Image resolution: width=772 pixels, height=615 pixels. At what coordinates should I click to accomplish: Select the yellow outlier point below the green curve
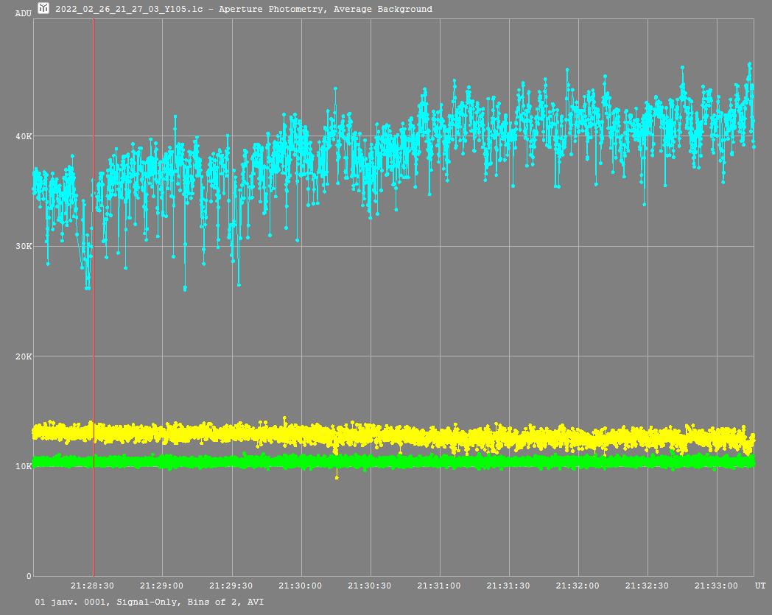pos(337,477)
